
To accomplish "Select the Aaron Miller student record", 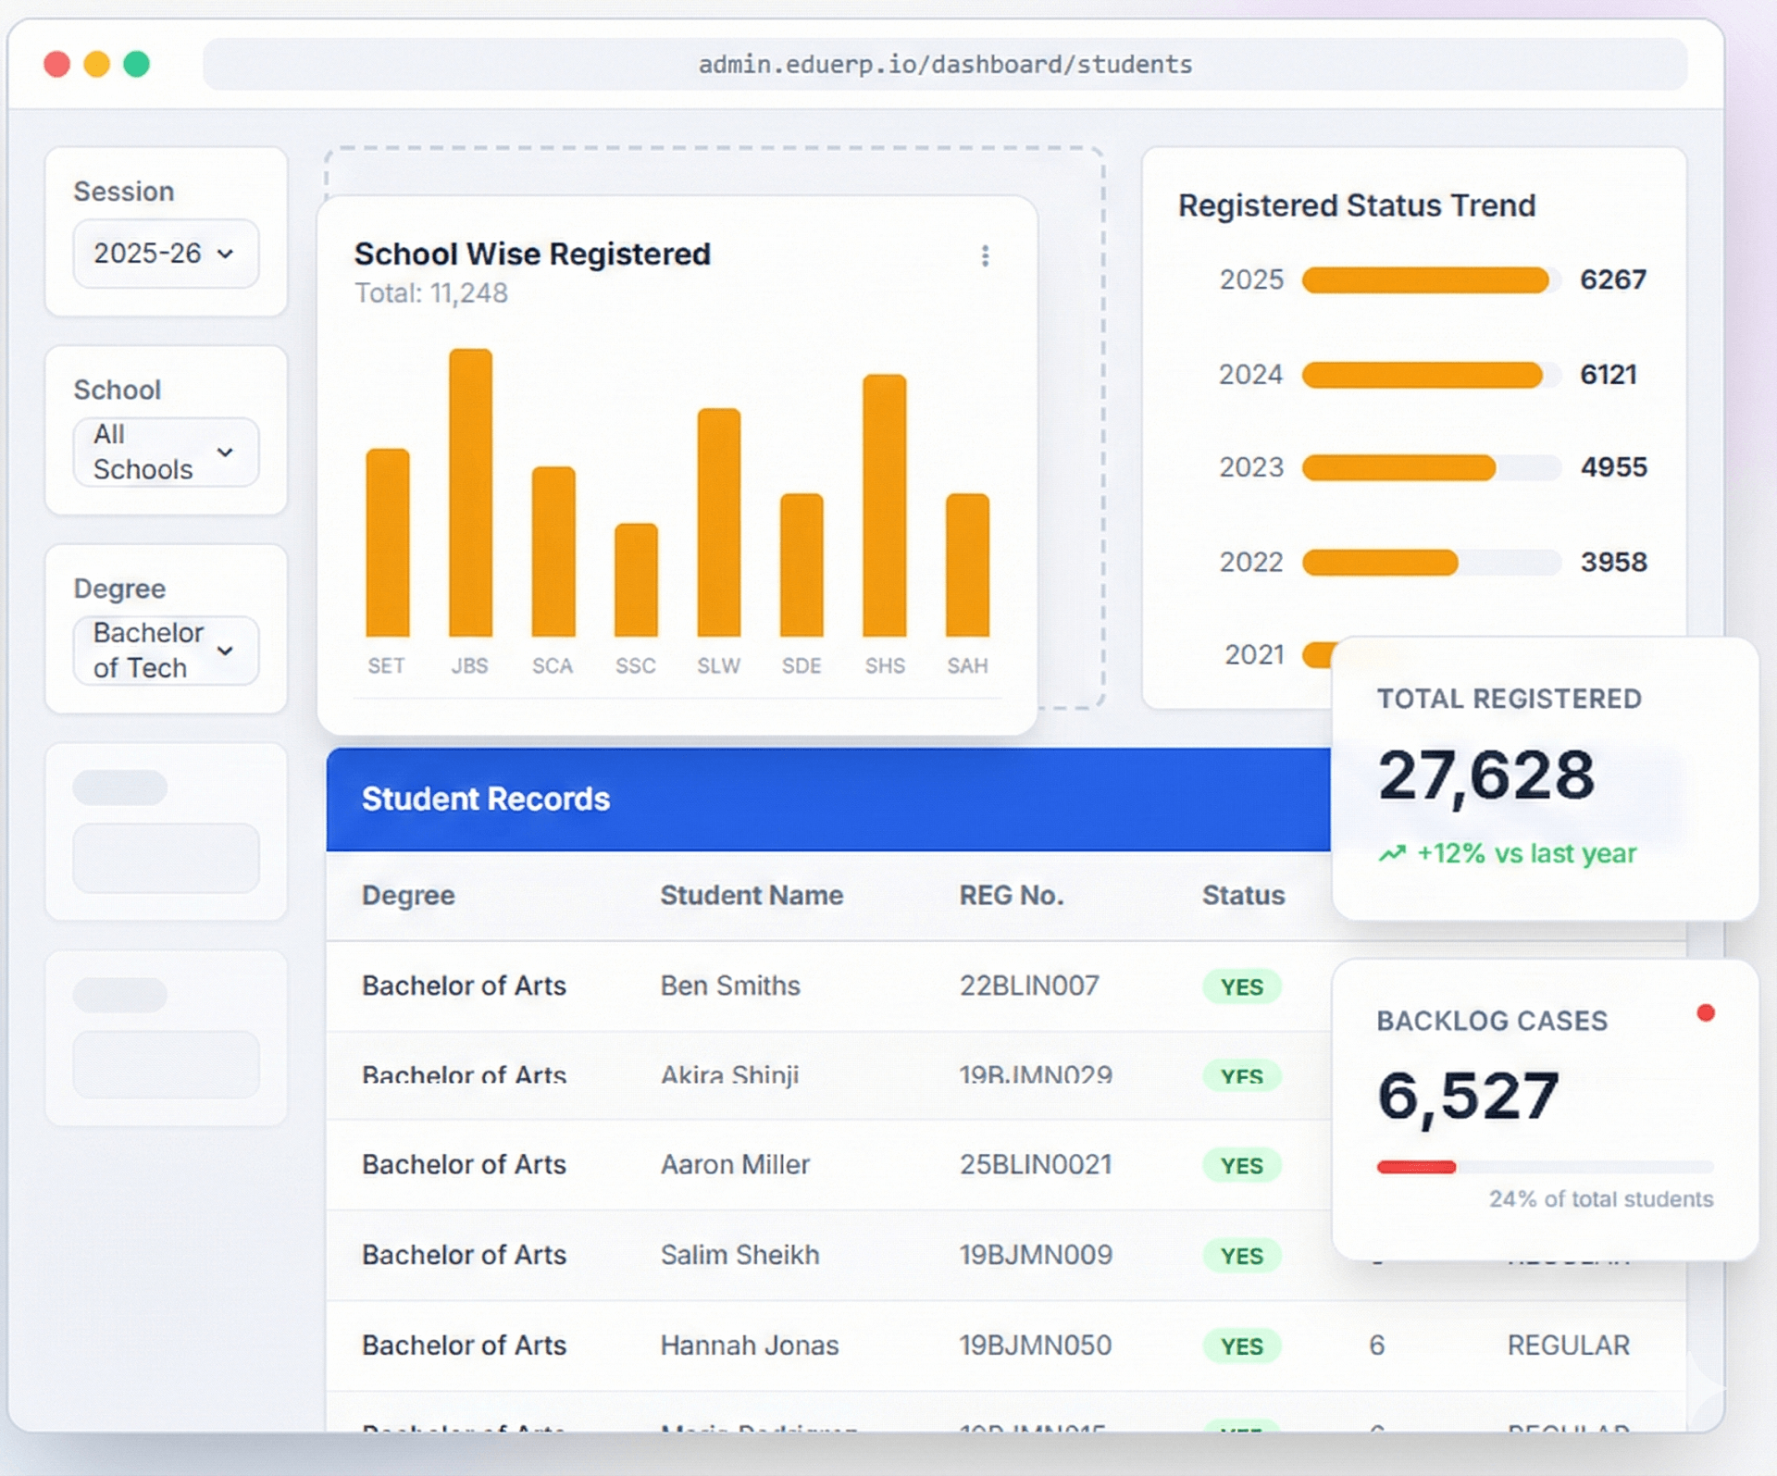I will click(x=735, y=1164).
